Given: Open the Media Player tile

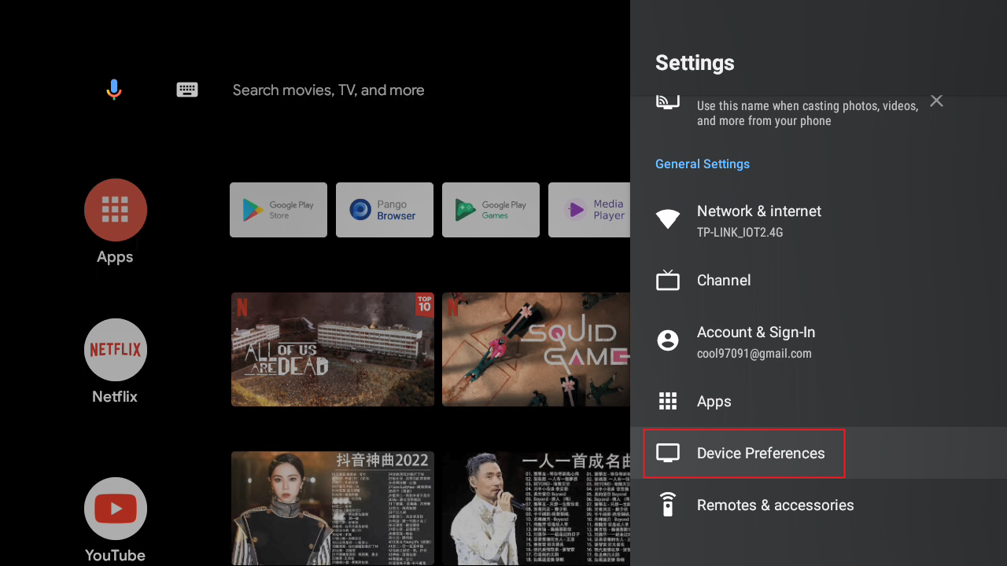Looking at the screenshot, I should coord(590,210).
